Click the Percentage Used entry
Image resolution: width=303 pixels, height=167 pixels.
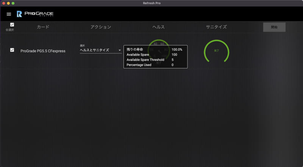pos(139,65)
